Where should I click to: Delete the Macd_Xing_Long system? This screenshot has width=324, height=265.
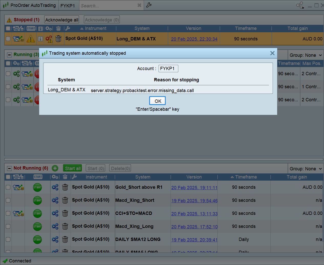pyautogui.click(x=65, y=227)
